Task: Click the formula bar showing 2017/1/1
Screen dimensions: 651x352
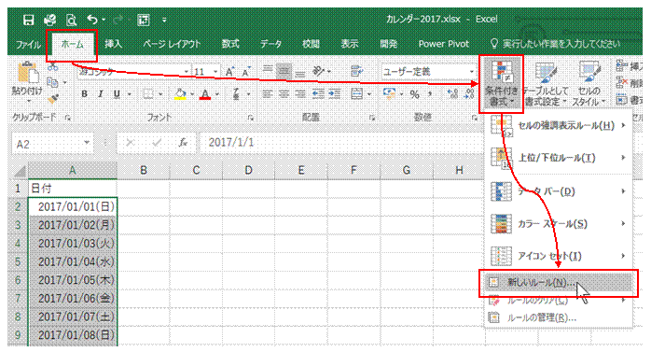Action: tap(340, 143)
